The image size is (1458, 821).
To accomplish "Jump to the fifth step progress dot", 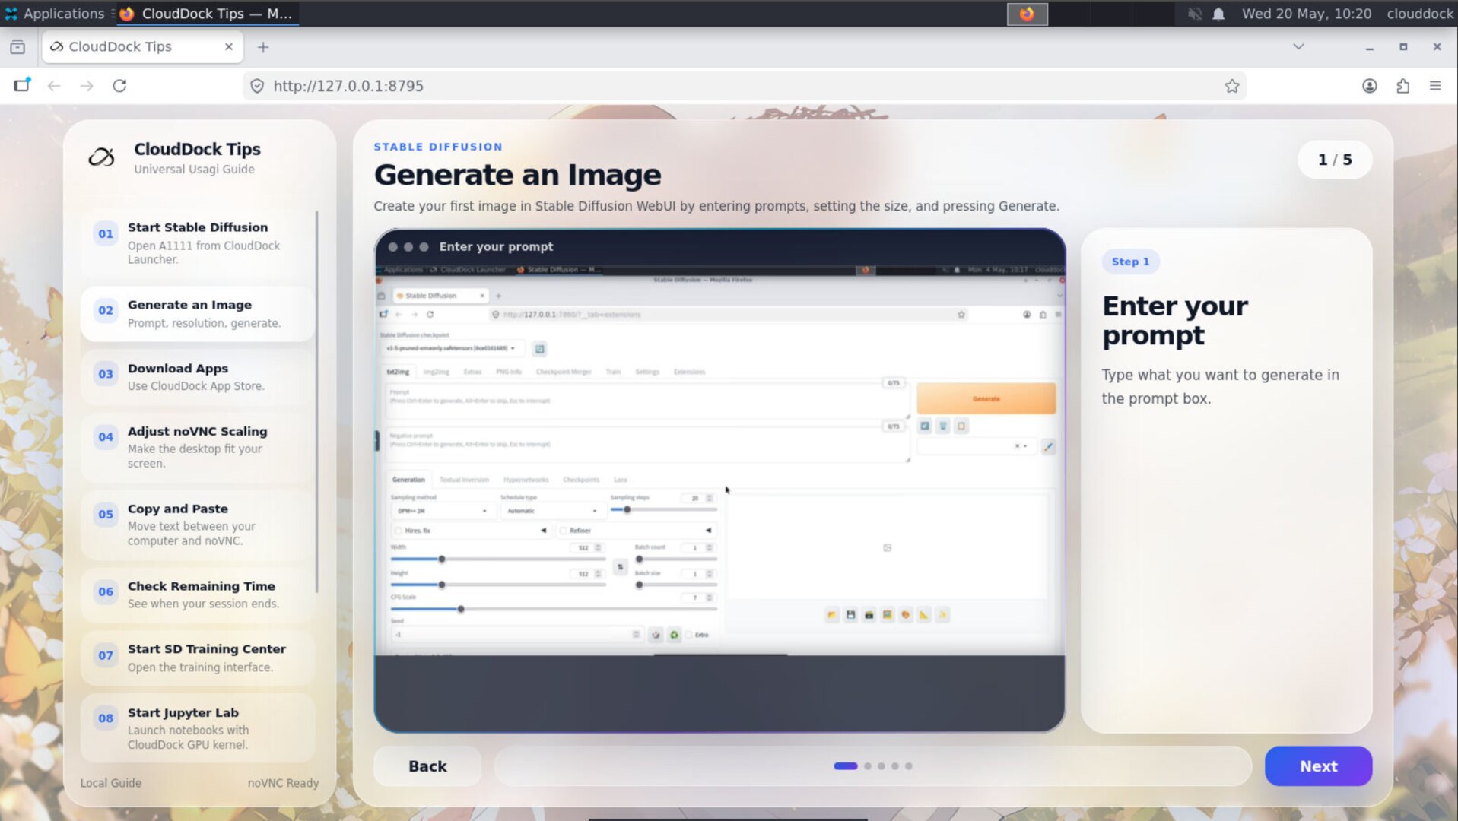I will 909,766.
